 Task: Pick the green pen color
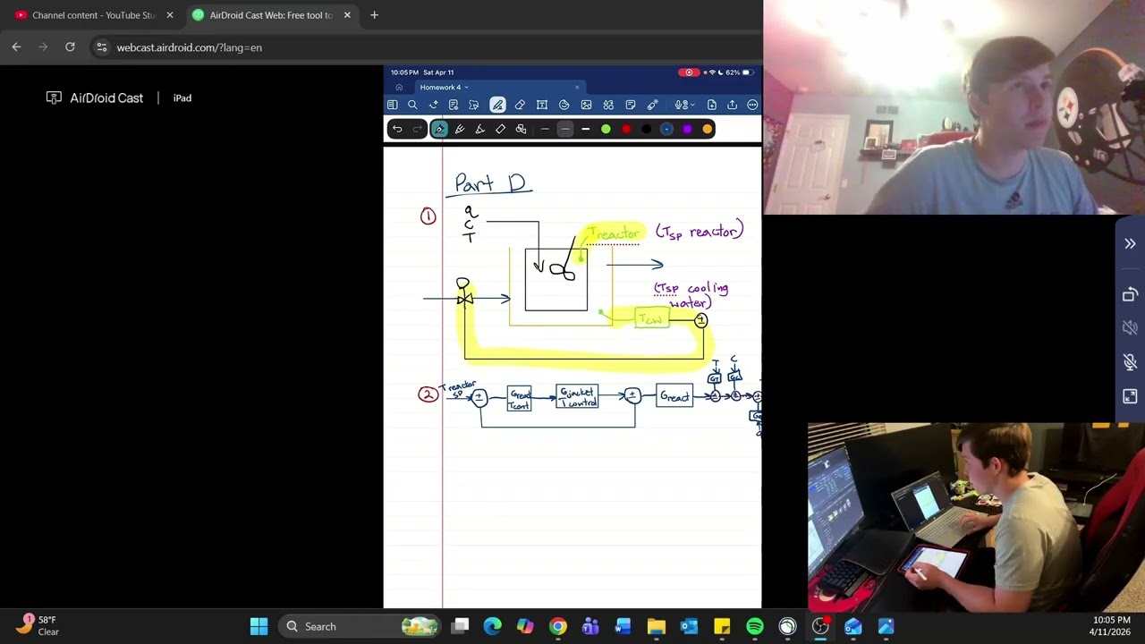pyautogui.click(x=606, y=129)
